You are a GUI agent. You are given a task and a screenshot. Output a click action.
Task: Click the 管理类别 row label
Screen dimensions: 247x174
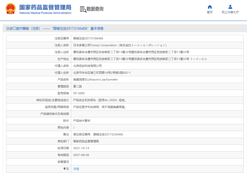click(x=63, y=86)
